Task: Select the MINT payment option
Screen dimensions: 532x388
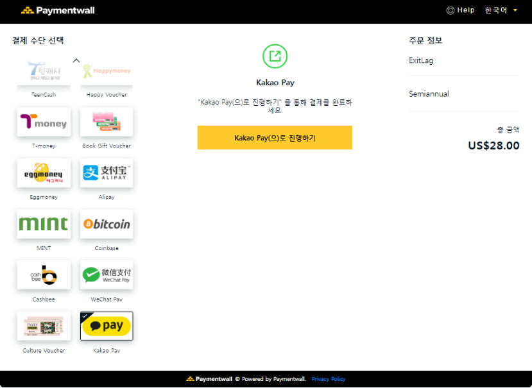Action: click(44, 224)
